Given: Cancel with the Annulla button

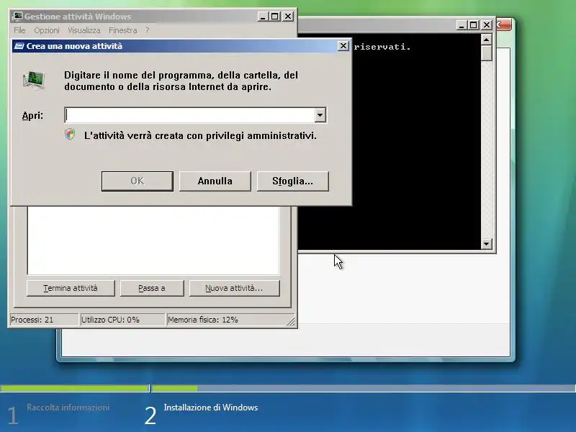Looking at the screenshot, I should pyautogui.click(x=215, y=181).
